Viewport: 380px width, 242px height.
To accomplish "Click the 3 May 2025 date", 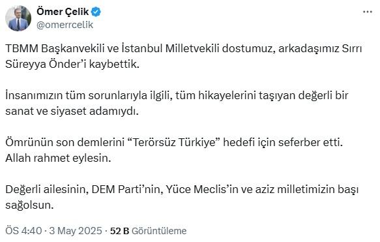I will 76,231.
